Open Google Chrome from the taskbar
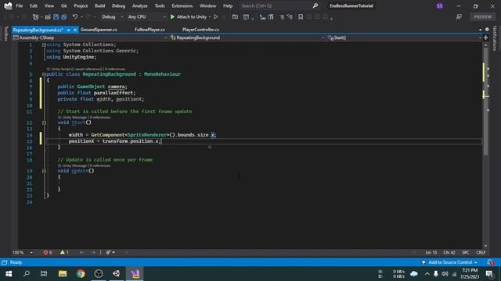Image resolution: width=501 pixels, height=281 pixels. click(81, 274)
